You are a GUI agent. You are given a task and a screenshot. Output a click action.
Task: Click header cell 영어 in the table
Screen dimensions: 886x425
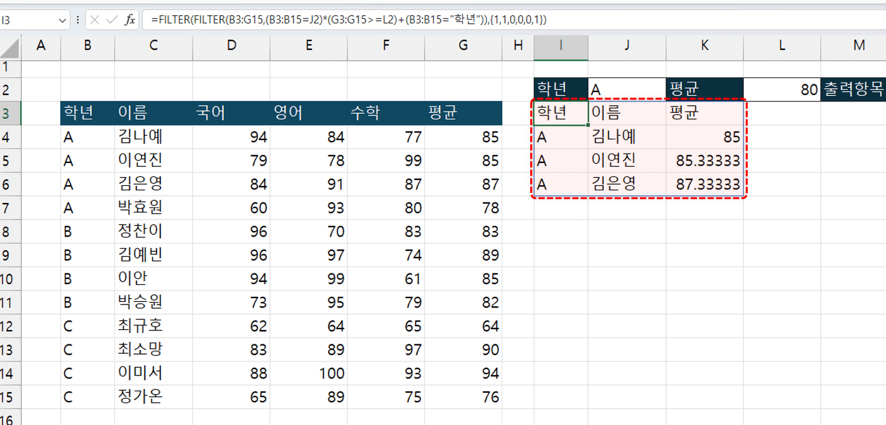click(x=309, y=113)
